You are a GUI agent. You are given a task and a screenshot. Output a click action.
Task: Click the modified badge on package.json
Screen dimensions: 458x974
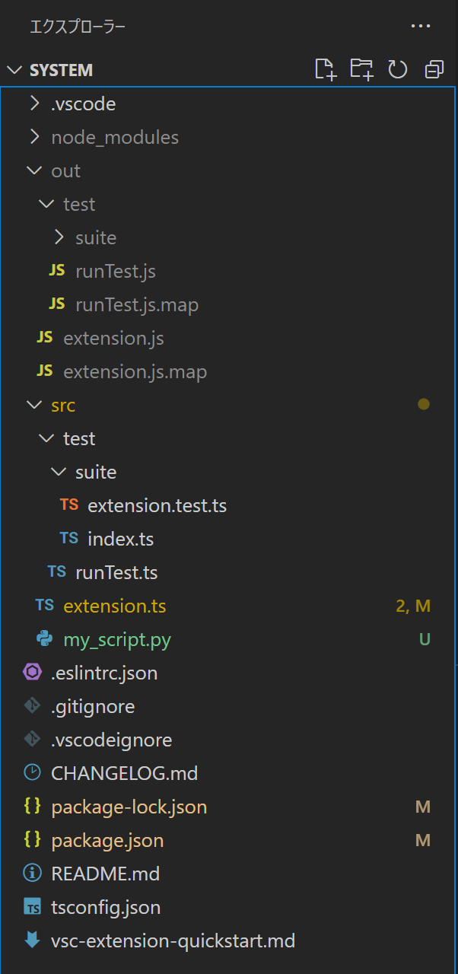click(423, 840)
